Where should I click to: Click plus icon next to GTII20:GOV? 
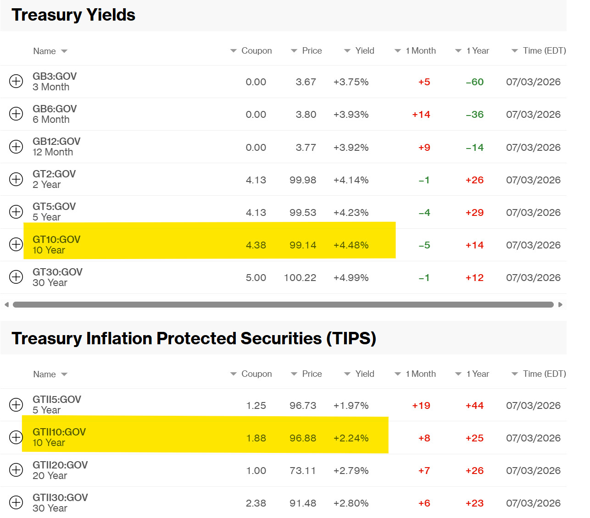[16, 470]
